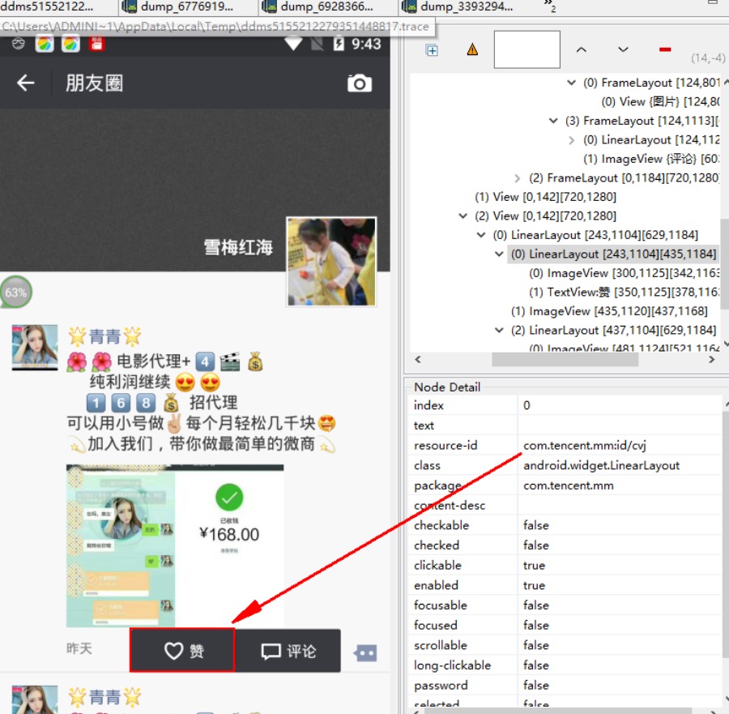
Task: Click tree horizontal scrollbar left arrow
Action: [418, 359]
